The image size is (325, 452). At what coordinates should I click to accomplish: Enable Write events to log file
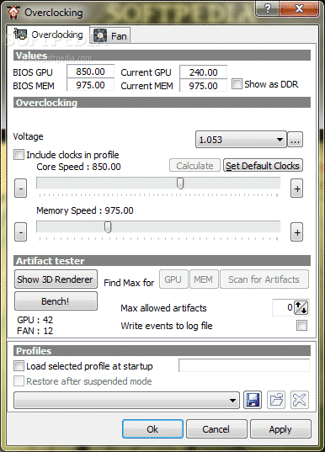(x=301, y=326)
